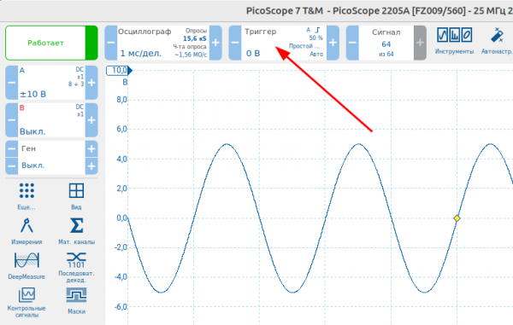Click the Автонастр. auto setup wand

click(497, 41)
